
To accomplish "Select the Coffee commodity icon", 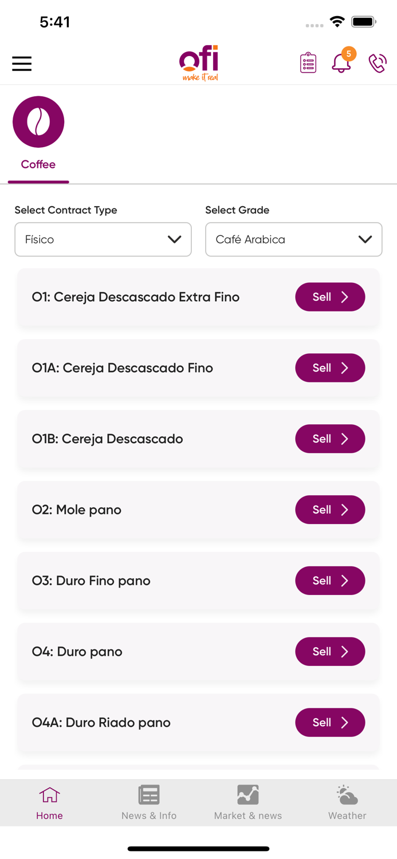I will [38, 121].
